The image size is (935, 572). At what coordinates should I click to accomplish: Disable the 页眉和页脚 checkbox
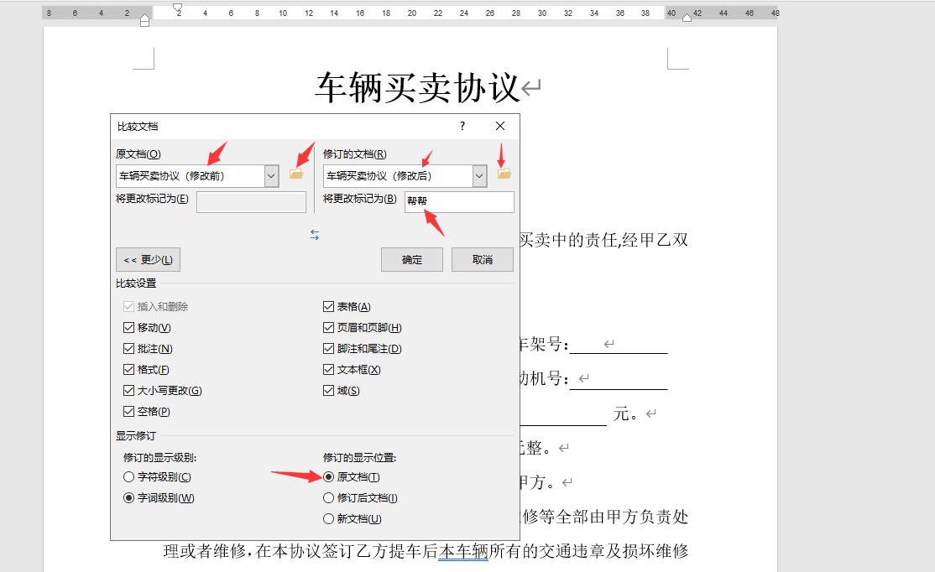pos(328,327)
